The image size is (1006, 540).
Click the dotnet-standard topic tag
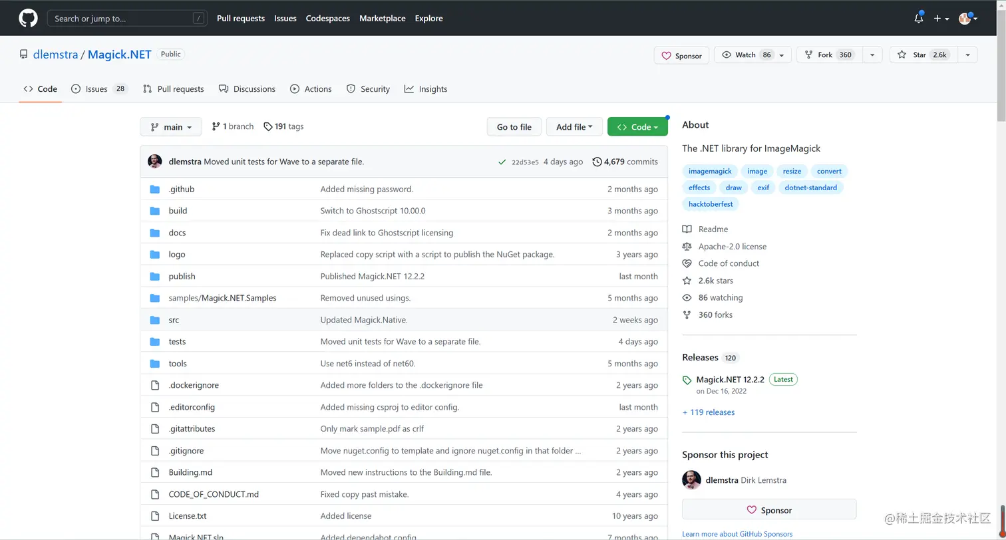click(810, 188)
